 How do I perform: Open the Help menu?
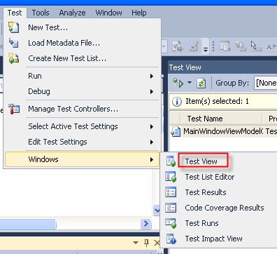139,13
